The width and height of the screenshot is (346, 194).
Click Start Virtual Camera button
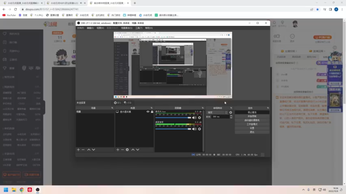(252, 120)
